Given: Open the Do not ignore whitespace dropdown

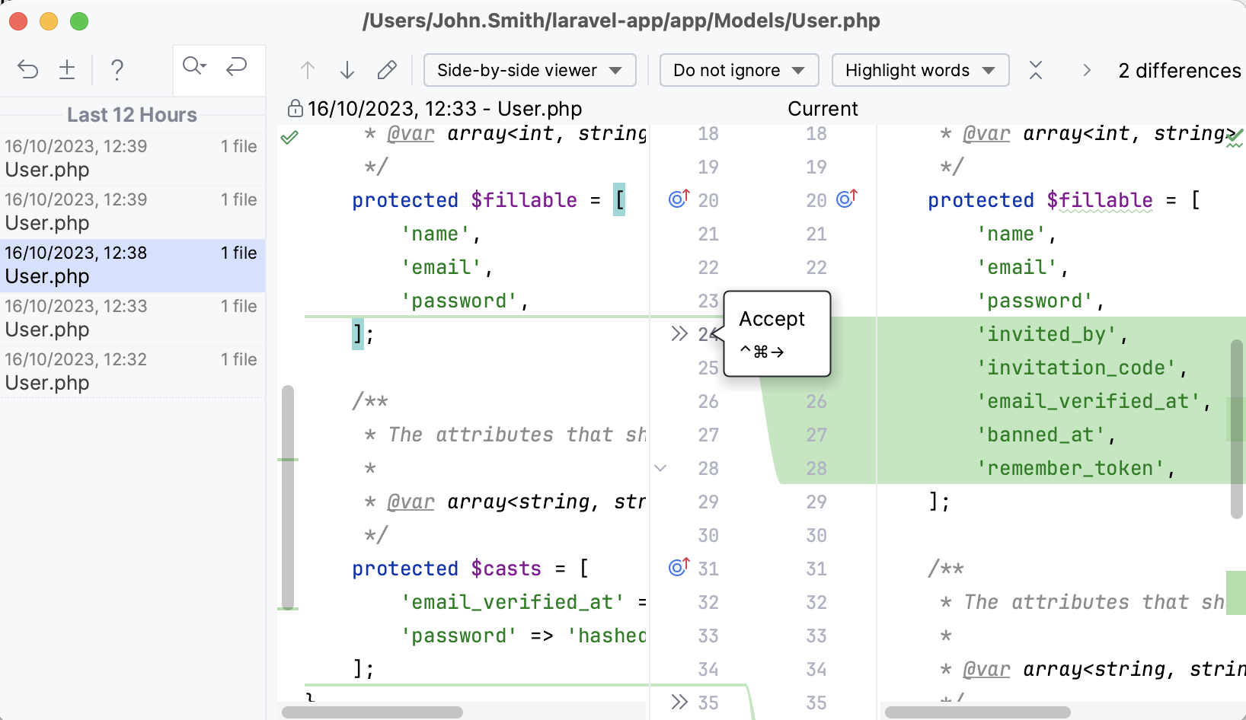Looking at the screenshot, I should pyautogui.click(x=738, y=70).
